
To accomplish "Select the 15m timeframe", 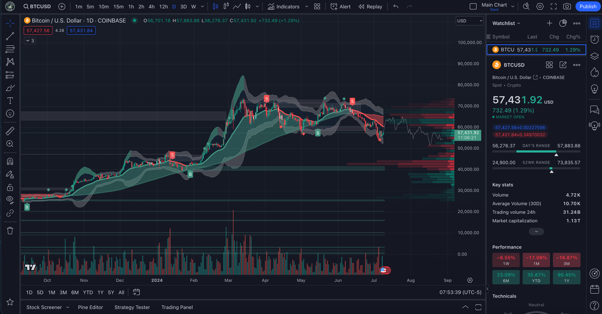I will (x=119, y=7).
